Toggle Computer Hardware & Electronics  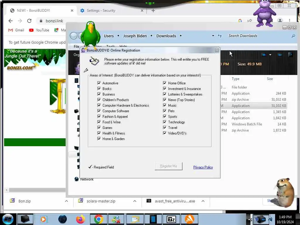99,105
